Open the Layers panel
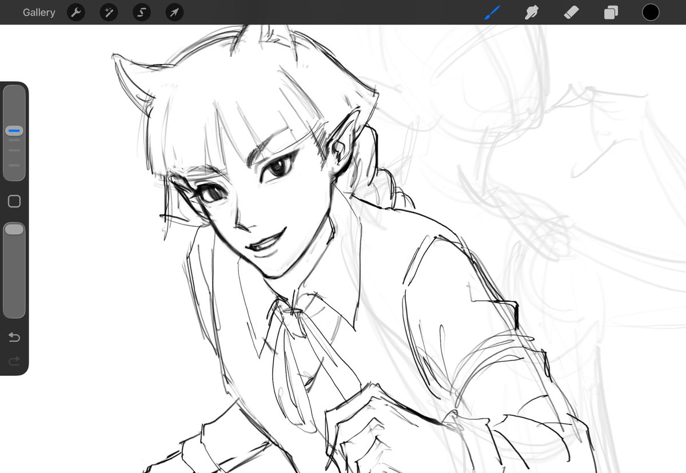 [x=611, y=12]
